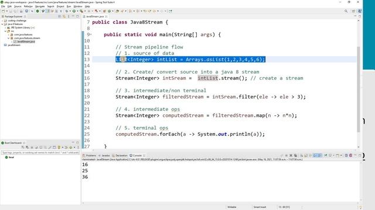The width and height of the screenshot is (375, 210).
Task: Expand the coding-challenge project
Action: 2,21
